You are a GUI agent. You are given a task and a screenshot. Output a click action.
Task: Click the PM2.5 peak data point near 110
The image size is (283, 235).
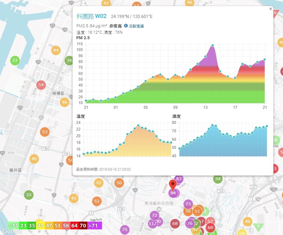click(x=212, y=46)
